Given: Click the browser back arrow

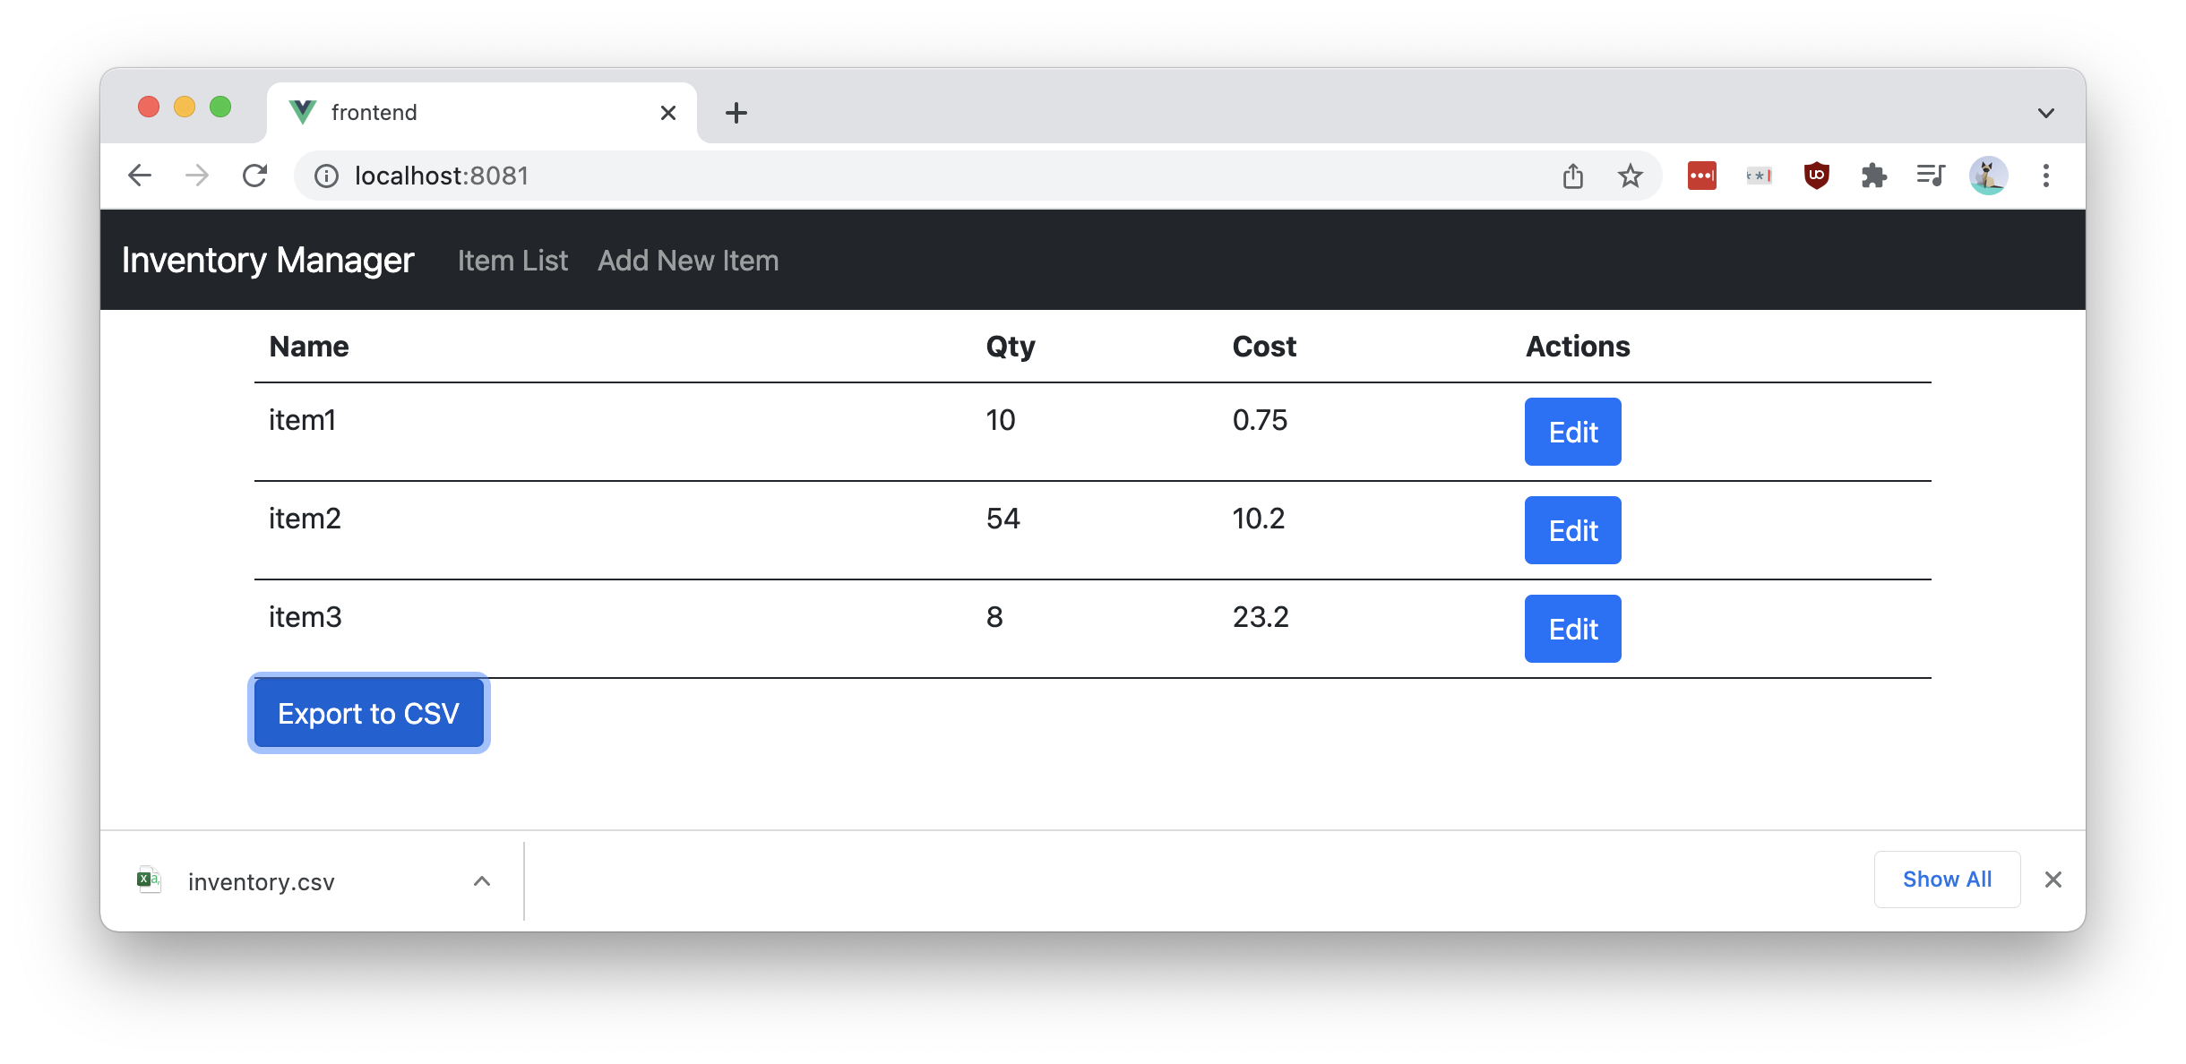Looking at the screenshot, I should [140, 176].
